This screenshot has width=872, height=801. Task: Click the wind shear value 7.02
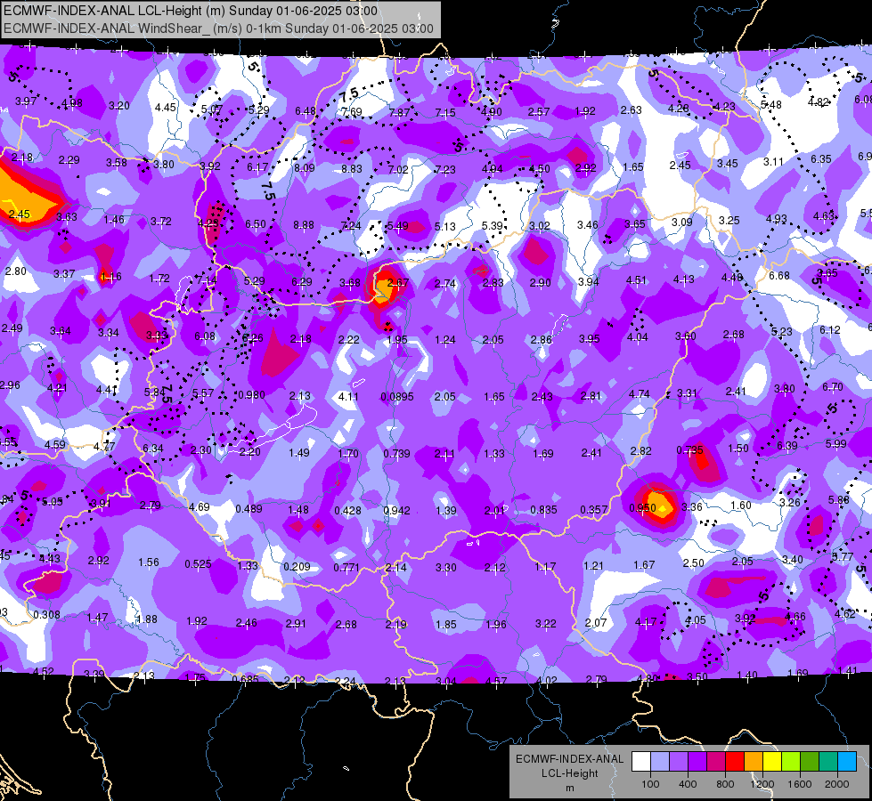[x=398, y=169]
